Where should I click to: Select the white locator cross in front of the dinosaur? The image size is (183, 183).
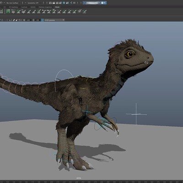pyautogui.click(x=136, y=114)
